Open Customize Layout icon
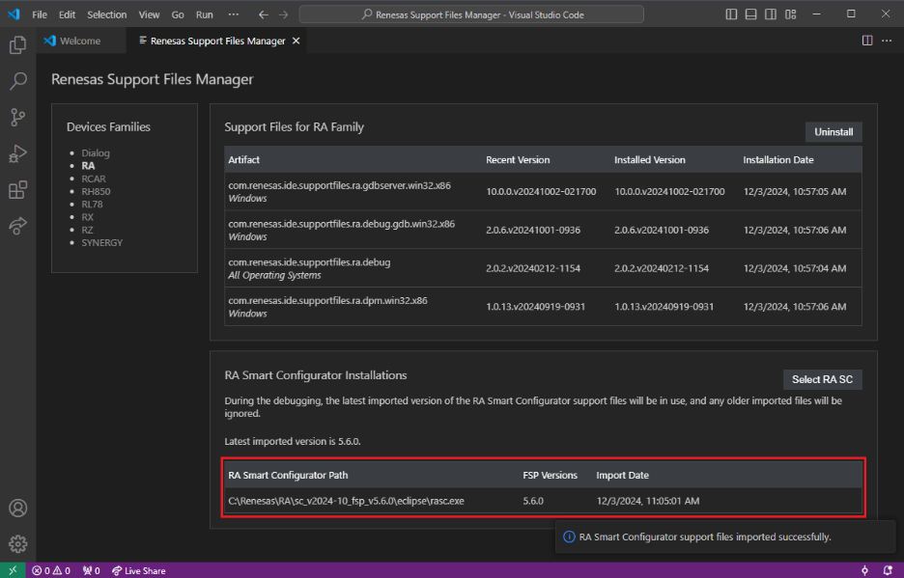The height and width of the screenshot is (578, 904). click(790, 14)
